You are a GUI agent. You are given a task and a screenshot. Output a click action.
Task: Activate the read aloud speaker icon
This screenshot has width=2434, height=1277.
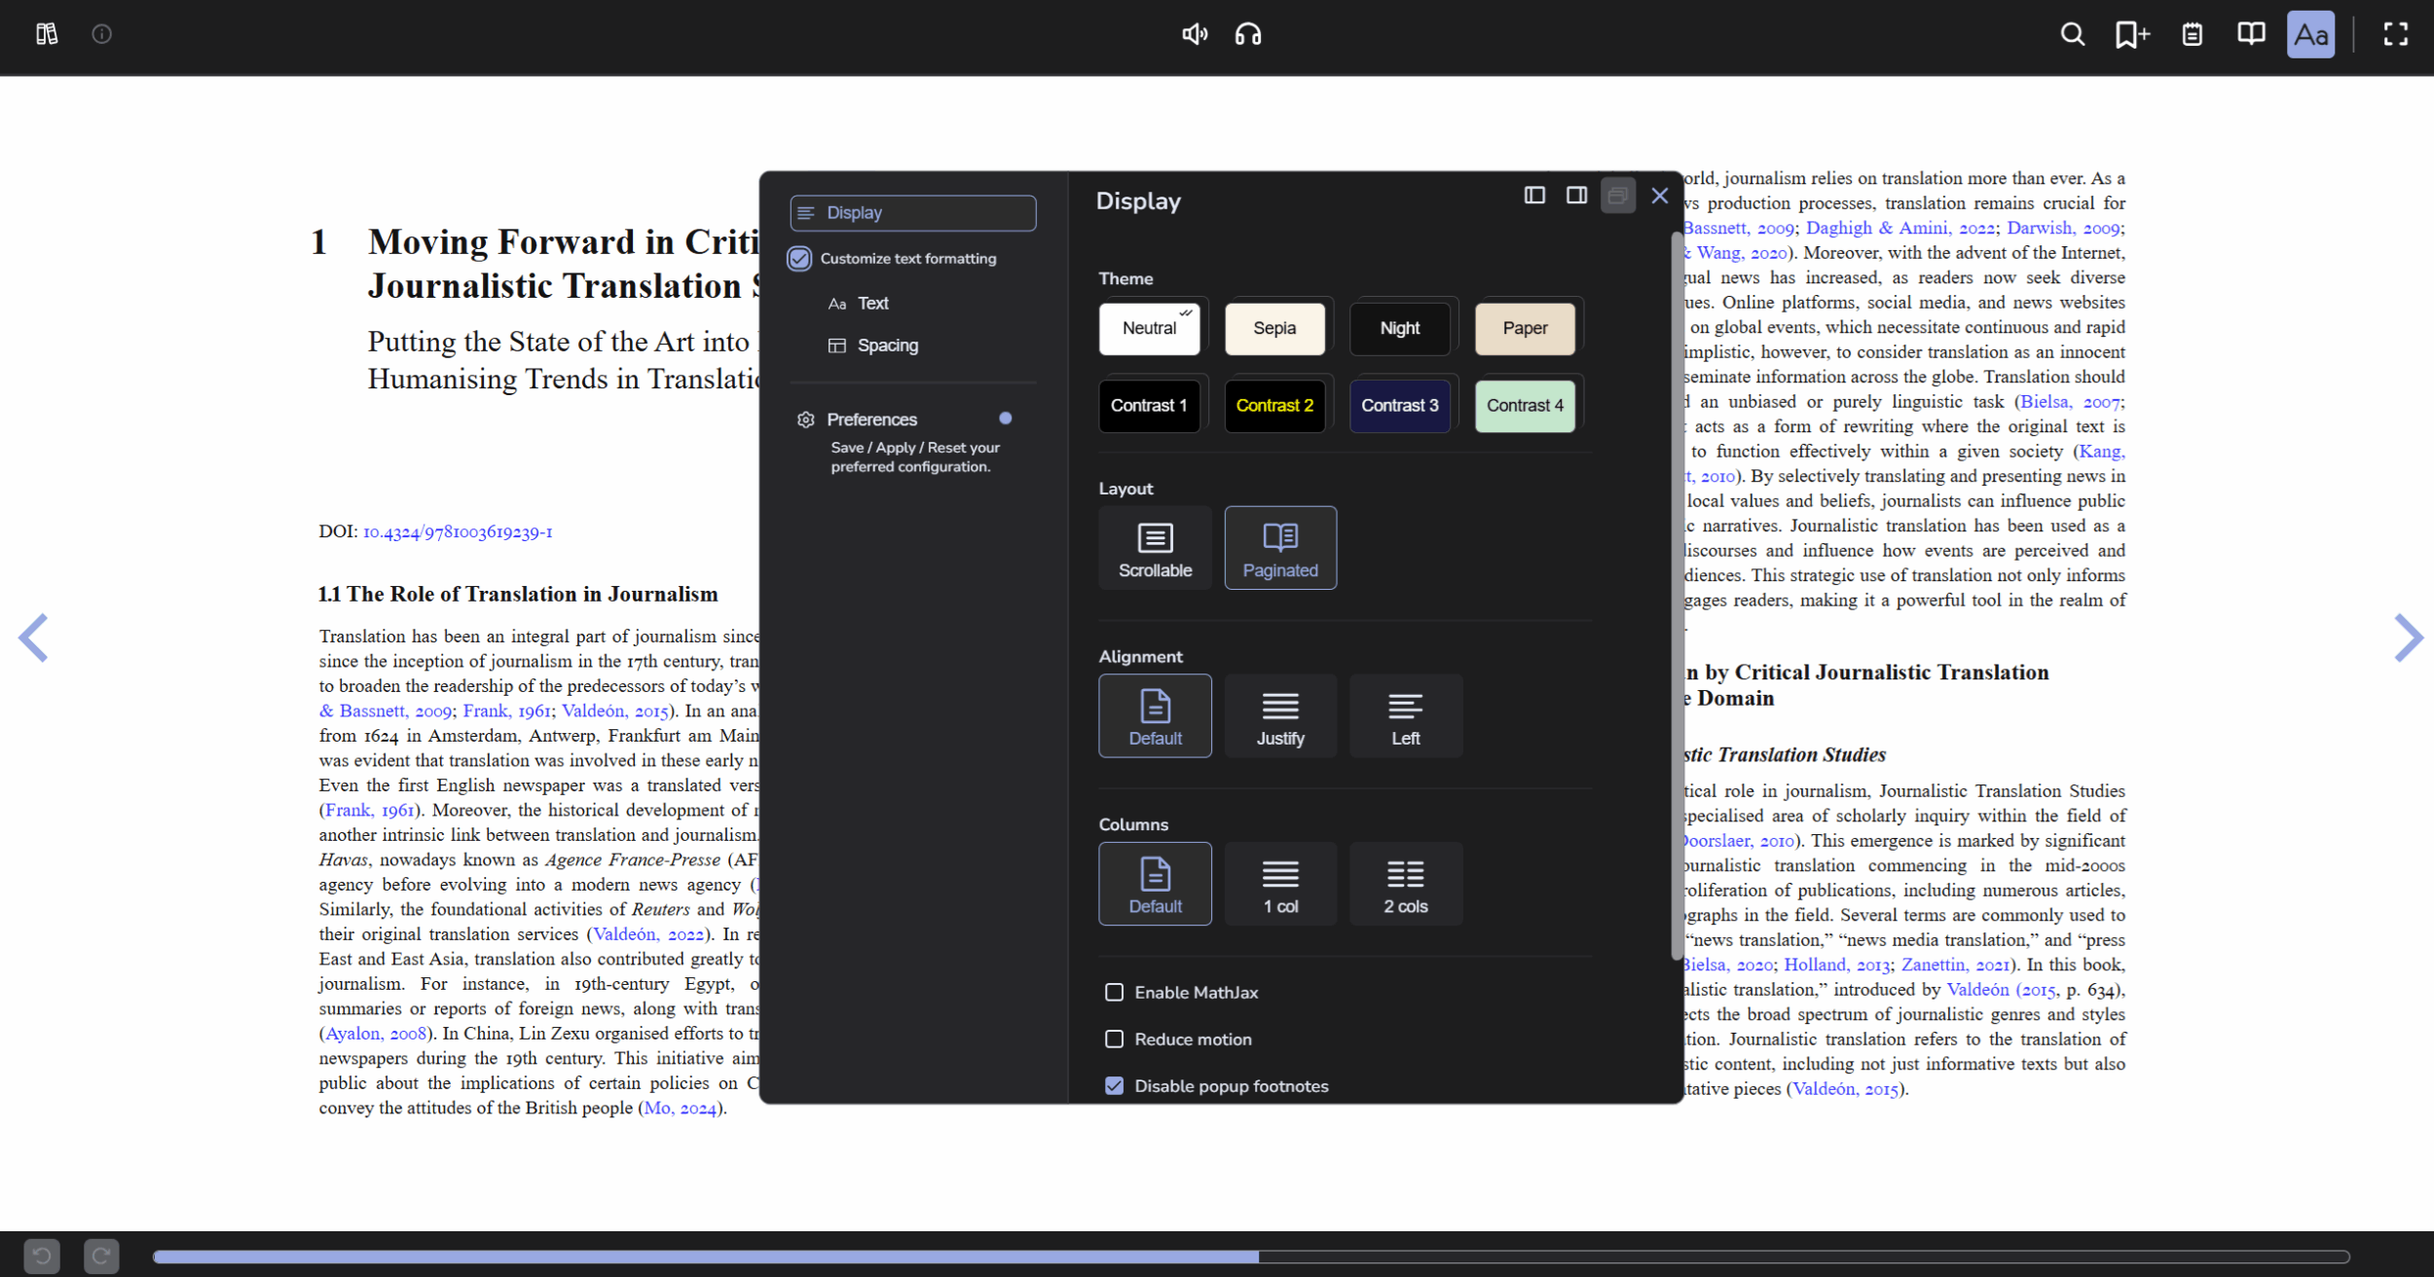point(1194,34)
